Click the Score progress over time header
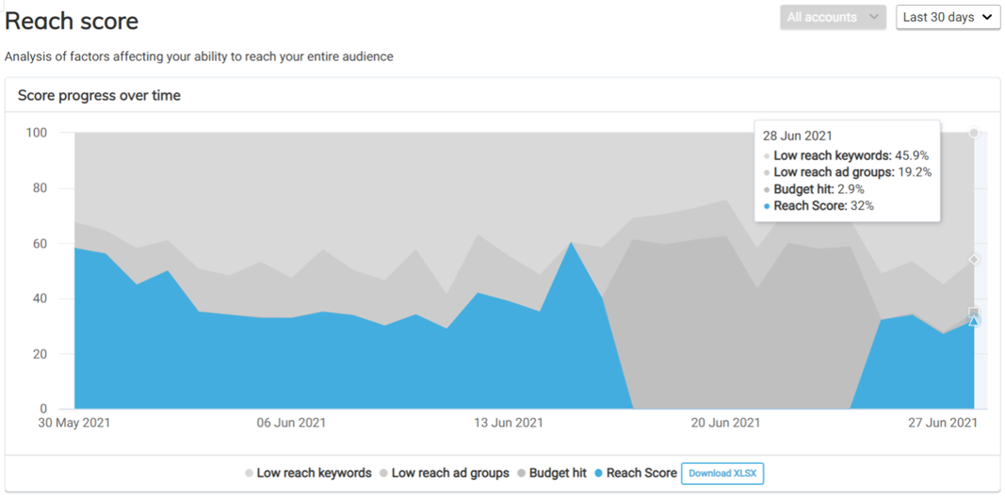 click(x=99, y=95)
